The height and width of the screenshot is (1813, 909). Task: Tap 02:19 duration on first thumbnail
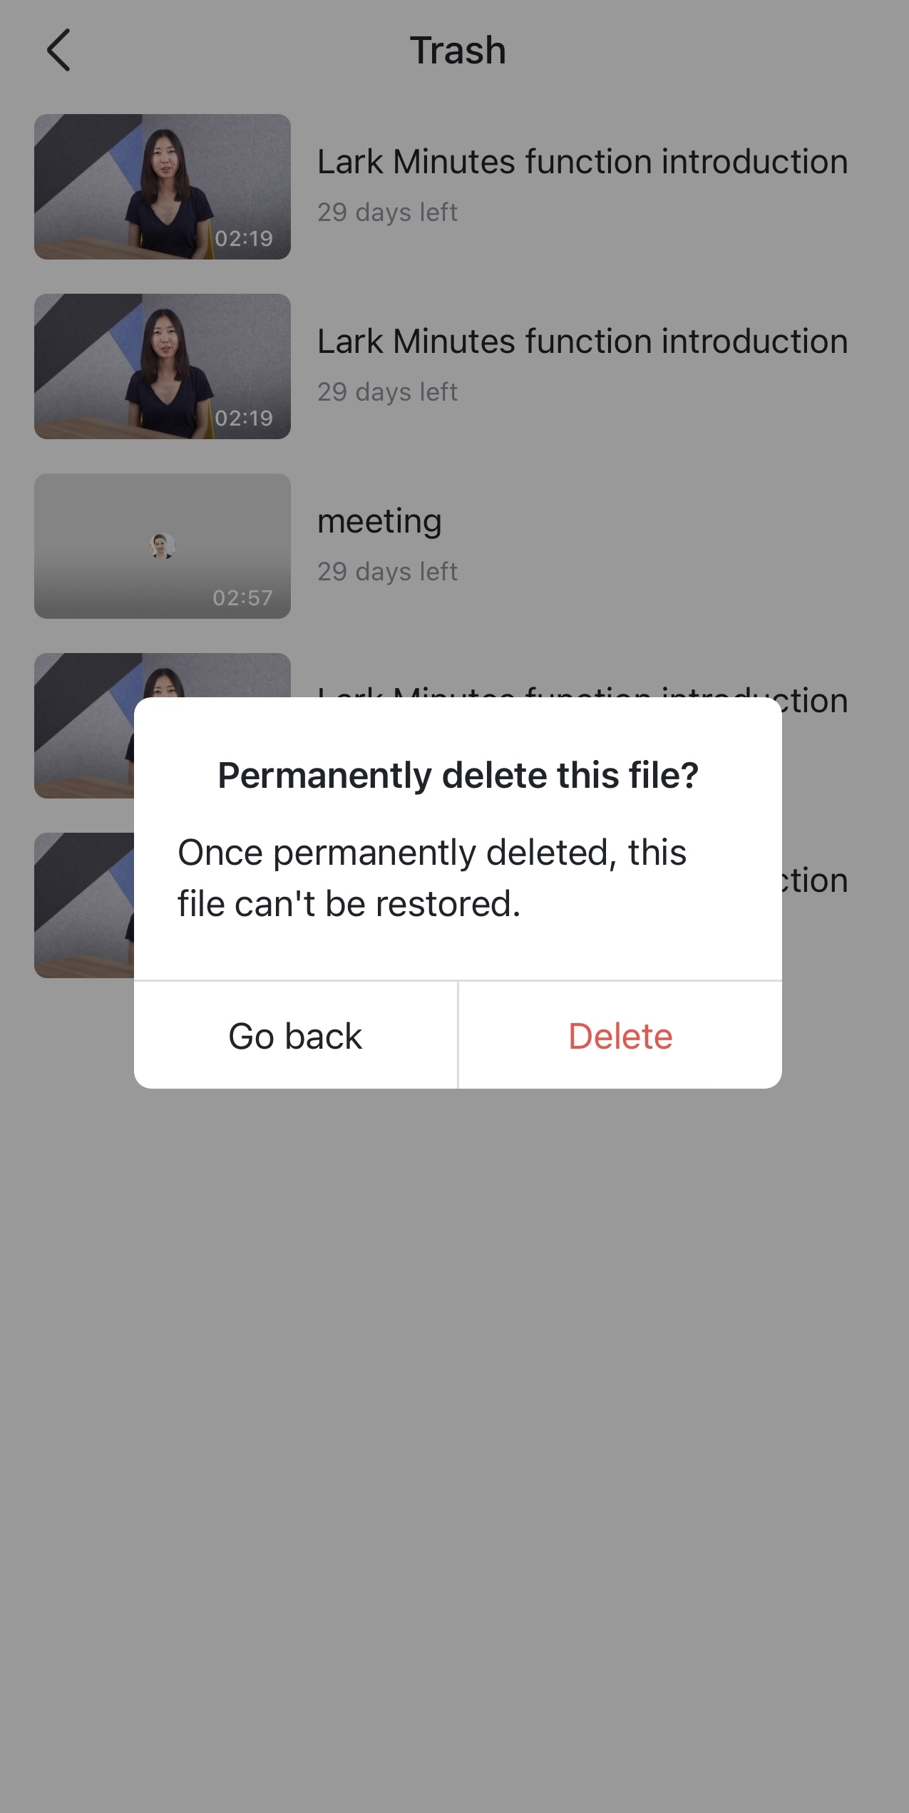(244, 238)
